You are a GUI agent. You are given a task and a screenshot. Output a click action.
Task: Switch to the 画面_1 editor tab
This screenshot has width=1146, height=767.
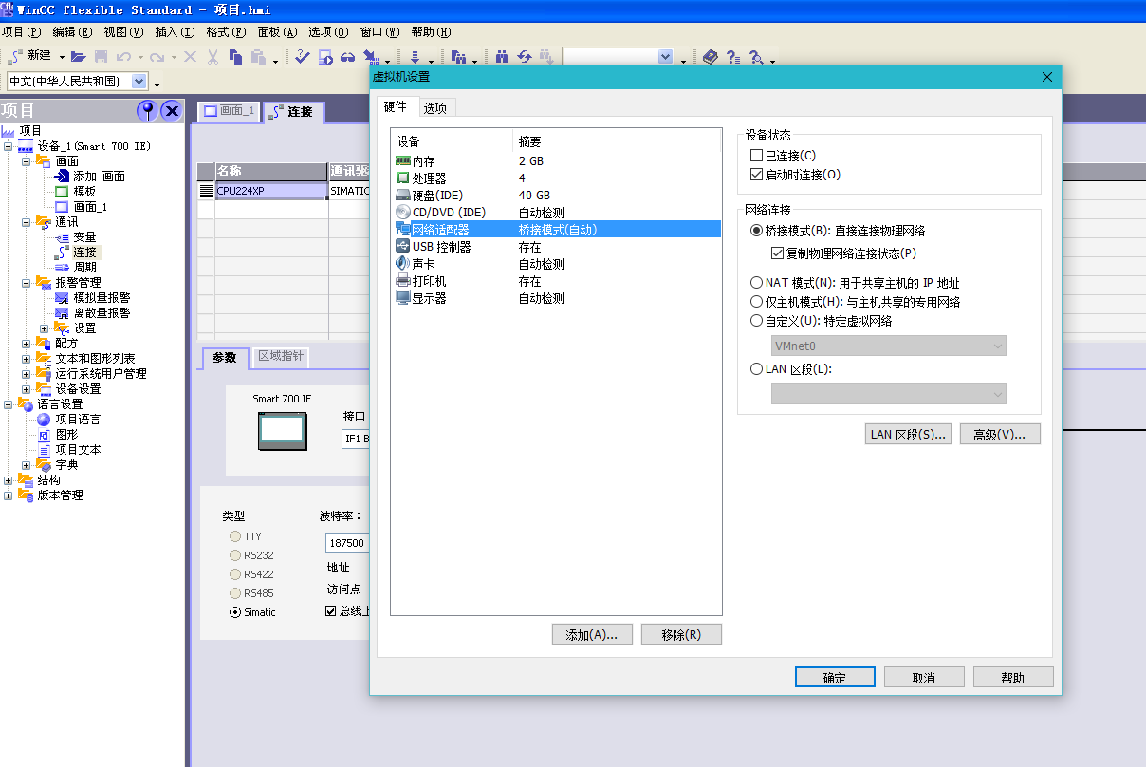point(228,111)
